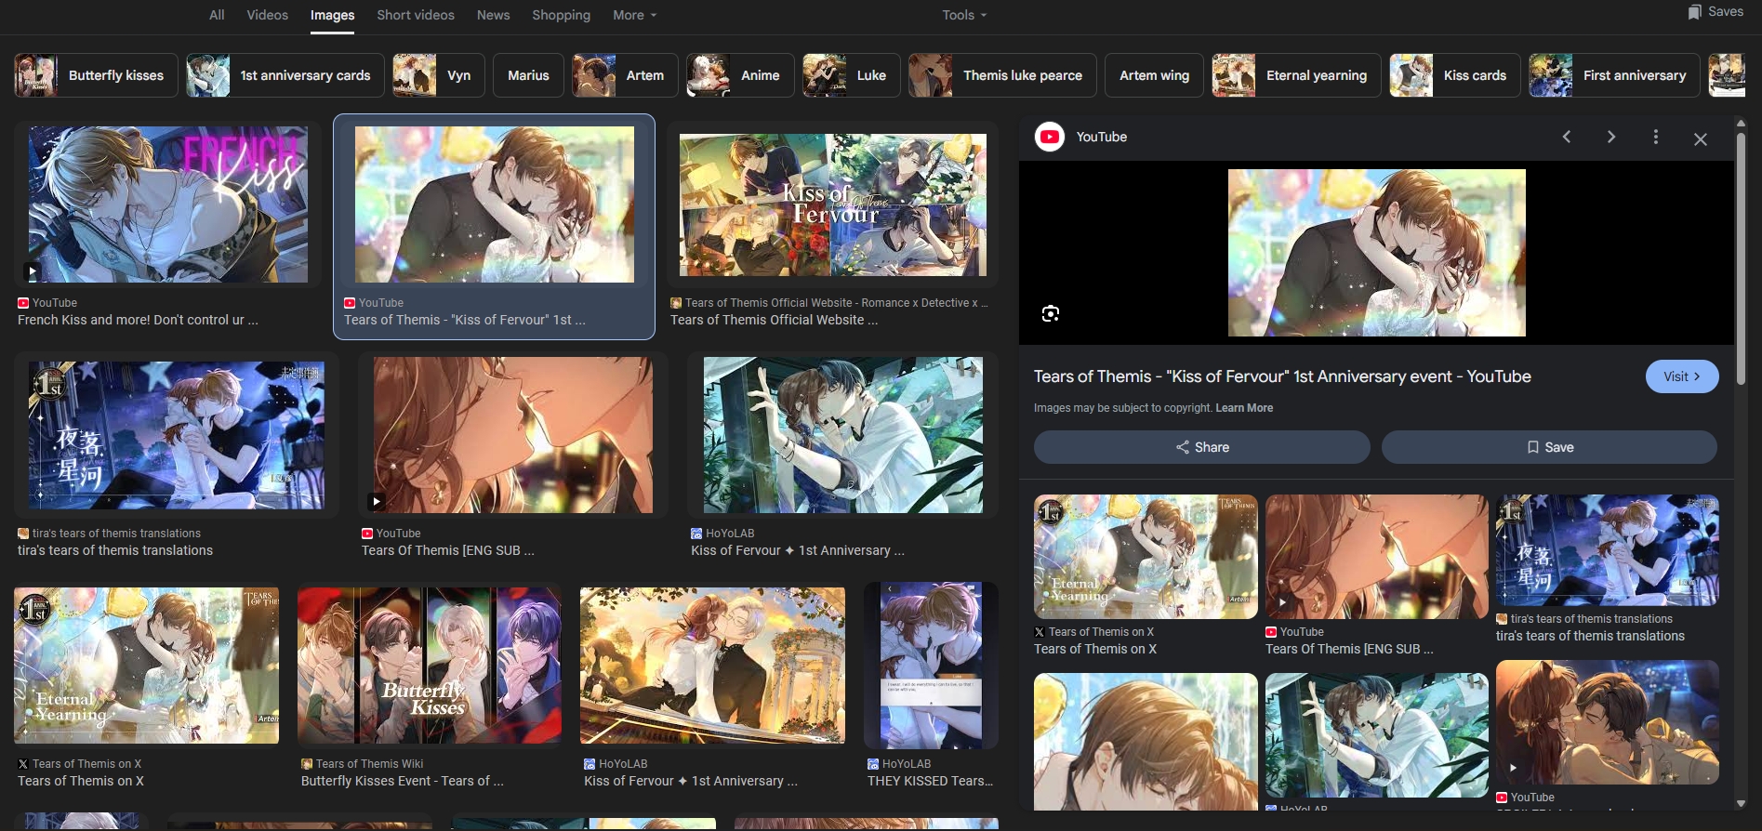This screenshot has height=831, width=1762.
Task: Switch to the Videos tab
Action: point(268,15)
